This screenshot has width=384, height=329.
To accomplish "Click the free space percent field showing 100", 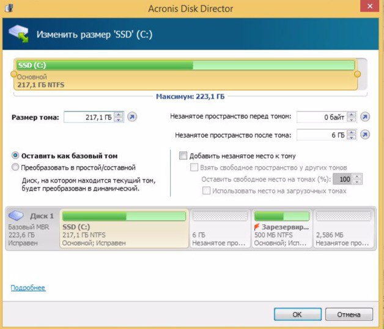I will point(343,179).
